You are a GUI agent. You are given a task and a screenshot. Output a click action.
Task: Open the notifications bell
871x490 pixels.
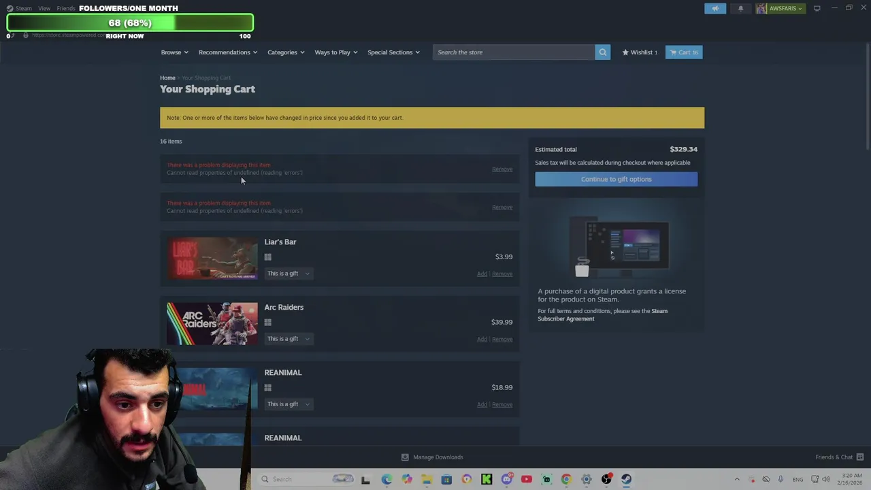(740, 8)
